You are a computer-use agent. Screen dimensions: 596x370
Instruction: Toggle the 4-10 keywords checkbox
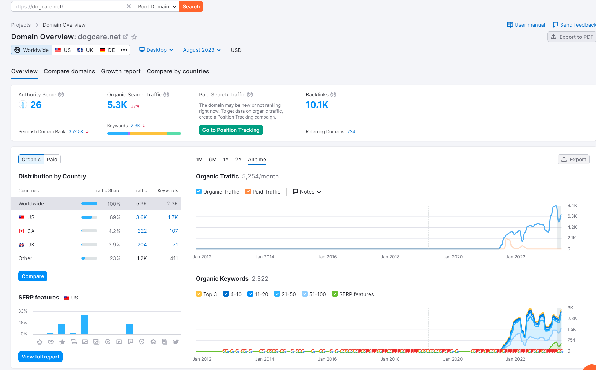point(226,294)
